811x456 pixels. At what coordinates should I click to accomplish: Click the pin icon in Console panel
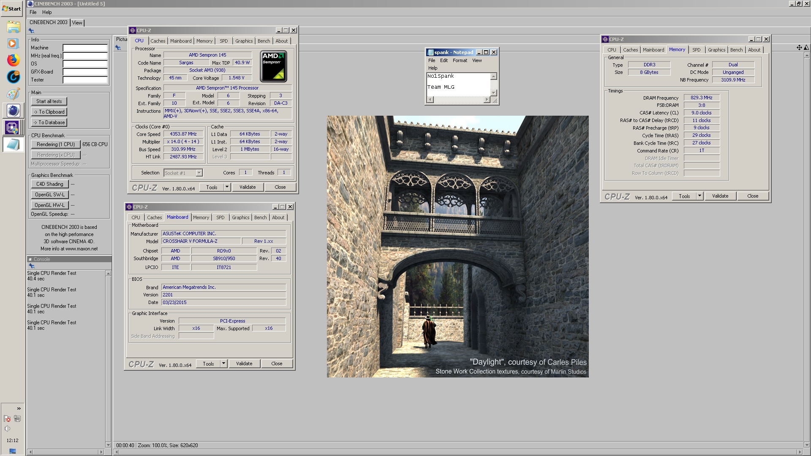(31, 266)
